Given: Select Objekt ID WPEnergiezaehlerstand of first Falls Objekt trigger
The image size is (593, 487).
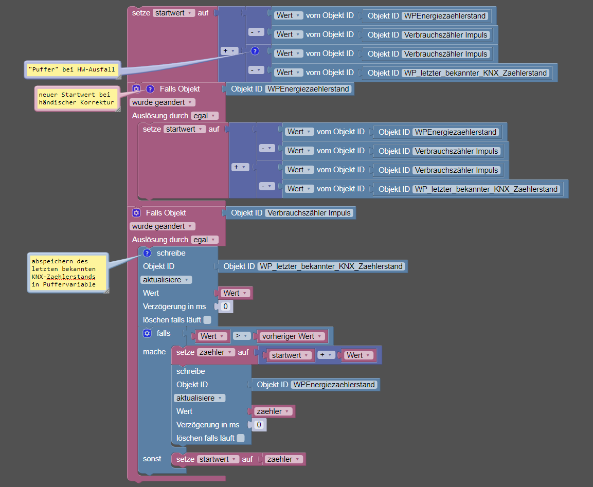Looking at the screenshot, I should pos(308,89).
